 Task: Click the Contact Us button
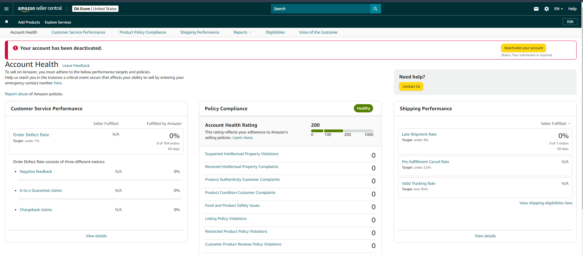pos(411,86)
